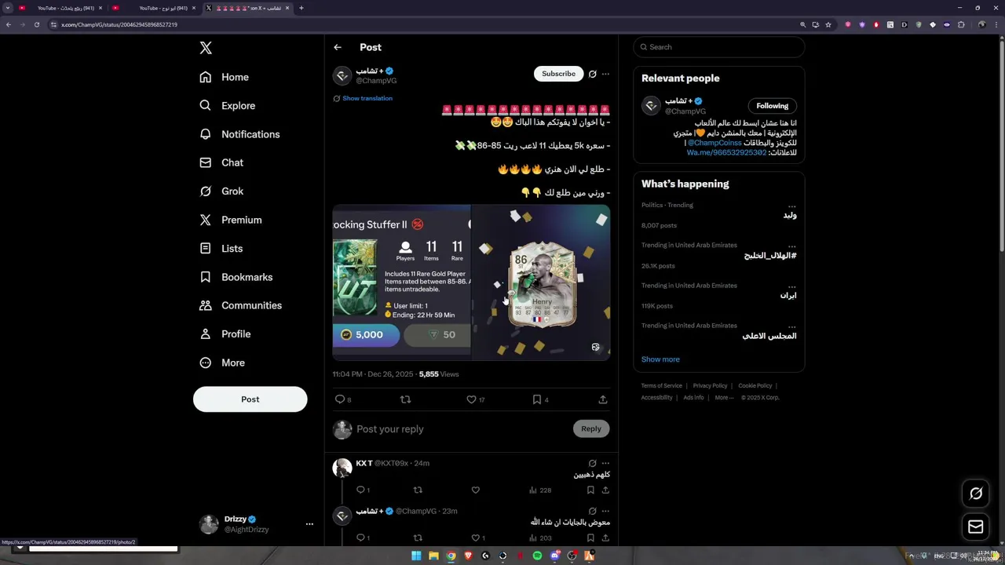View analytics for KX T's reply showing 228
The image size is (1005, 565).
coord(540,490)
